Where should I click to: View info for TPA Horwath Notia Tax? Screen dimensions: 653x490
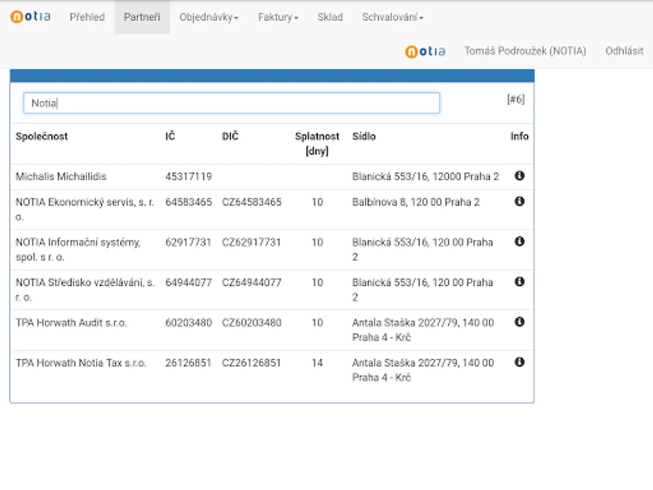(519, 362)
